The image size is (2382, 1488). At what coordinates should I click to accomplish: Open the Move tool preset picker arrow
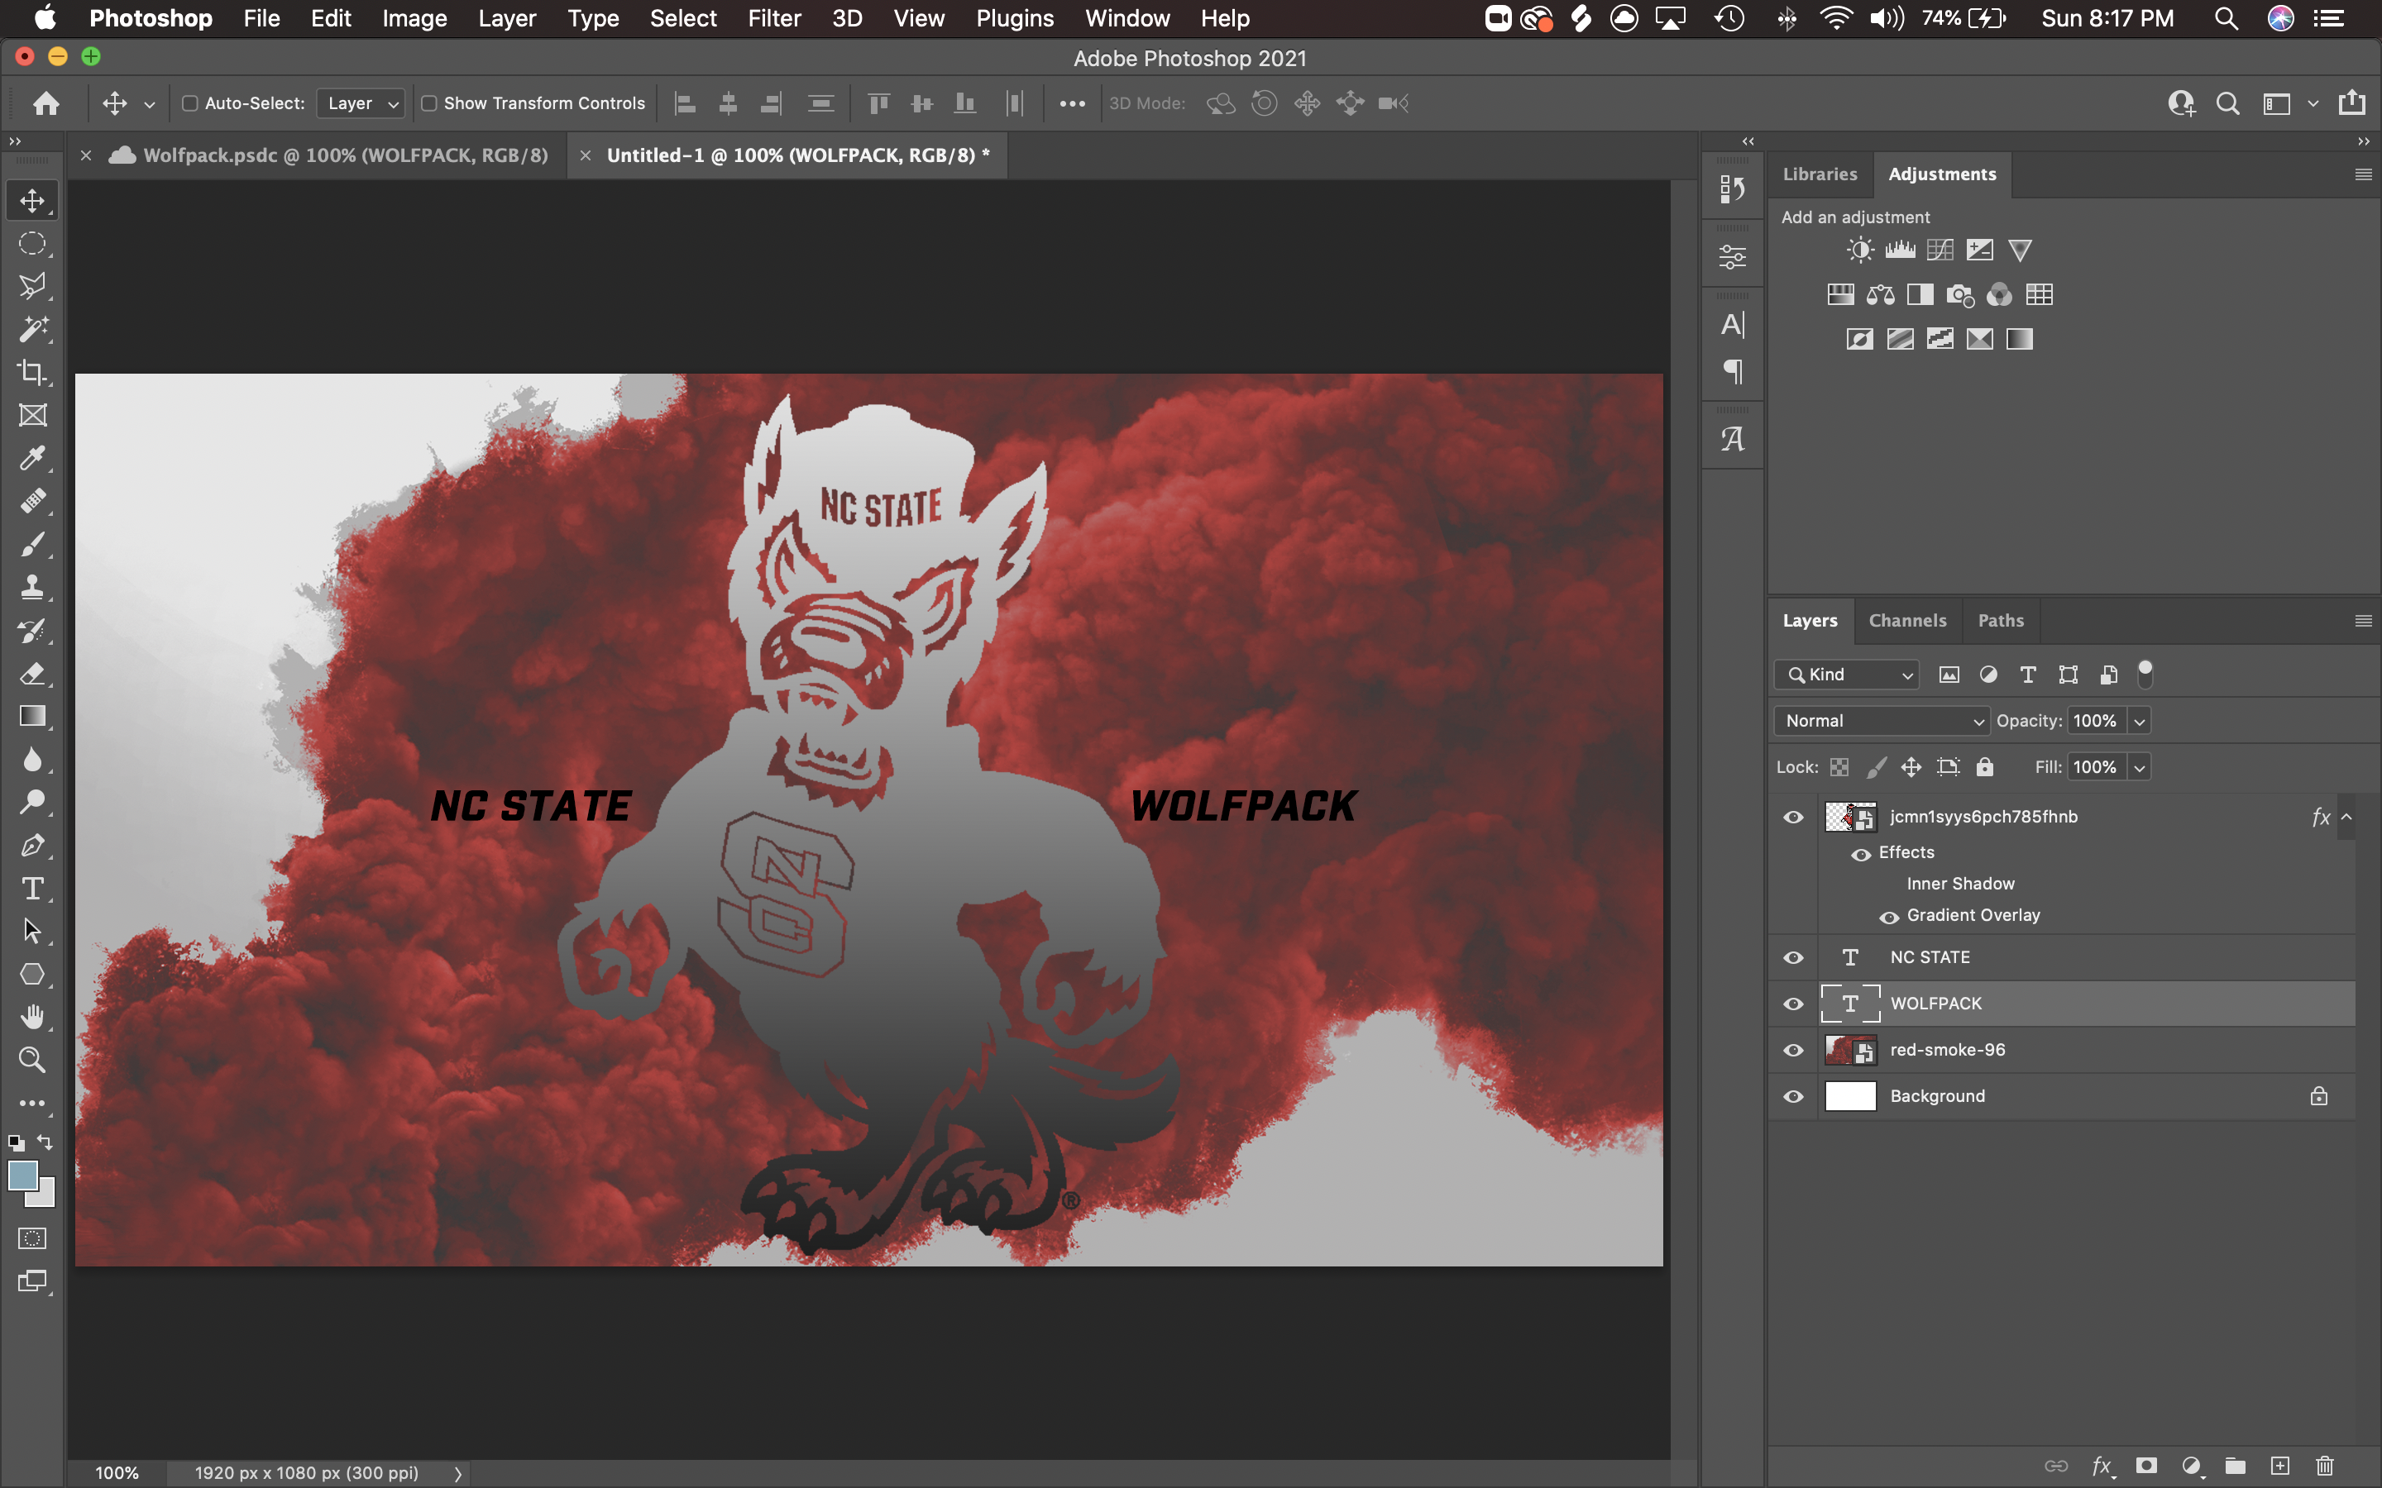pyautogui.click(x=150, y=103)
